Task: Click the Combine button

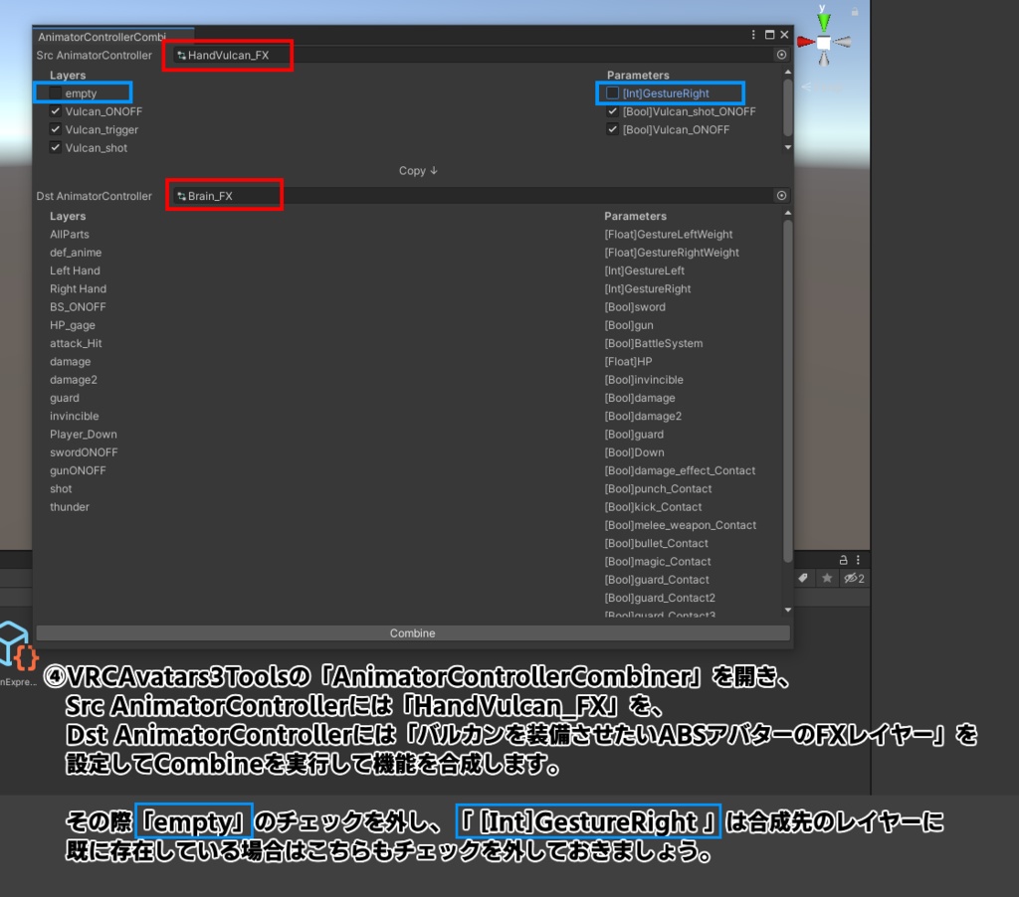Action: (413, 633)
